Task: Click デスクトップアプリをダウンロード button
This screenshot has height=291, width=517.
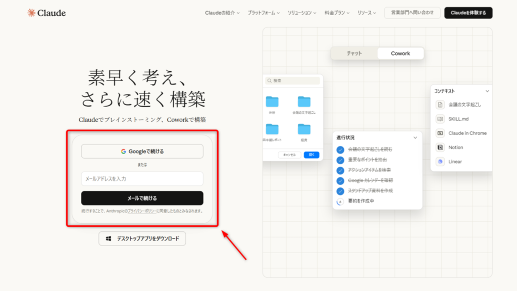Action: [142, 238]
